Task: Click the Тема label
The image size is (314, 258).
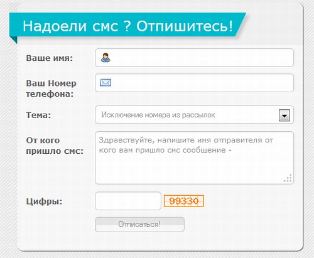Action: 38,115
